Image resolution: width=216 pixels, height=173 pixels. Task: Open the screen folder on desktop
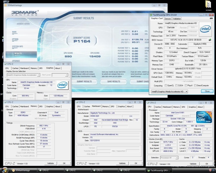pos(208,6)
